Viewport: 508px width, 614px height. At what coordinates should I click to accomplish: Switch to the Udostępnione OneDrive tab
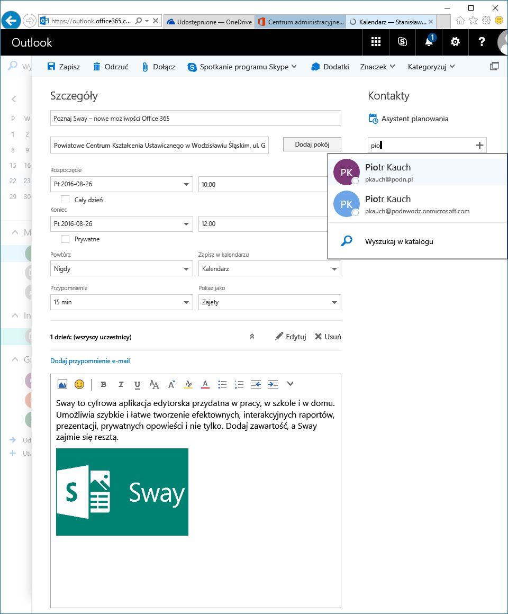(209, 22)
